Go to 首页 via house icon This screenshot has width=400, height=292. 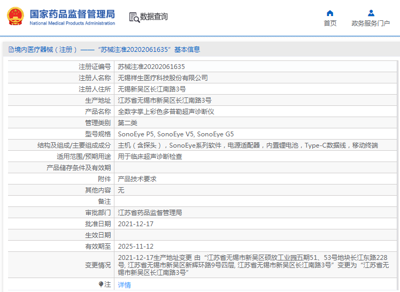[330, 13]
